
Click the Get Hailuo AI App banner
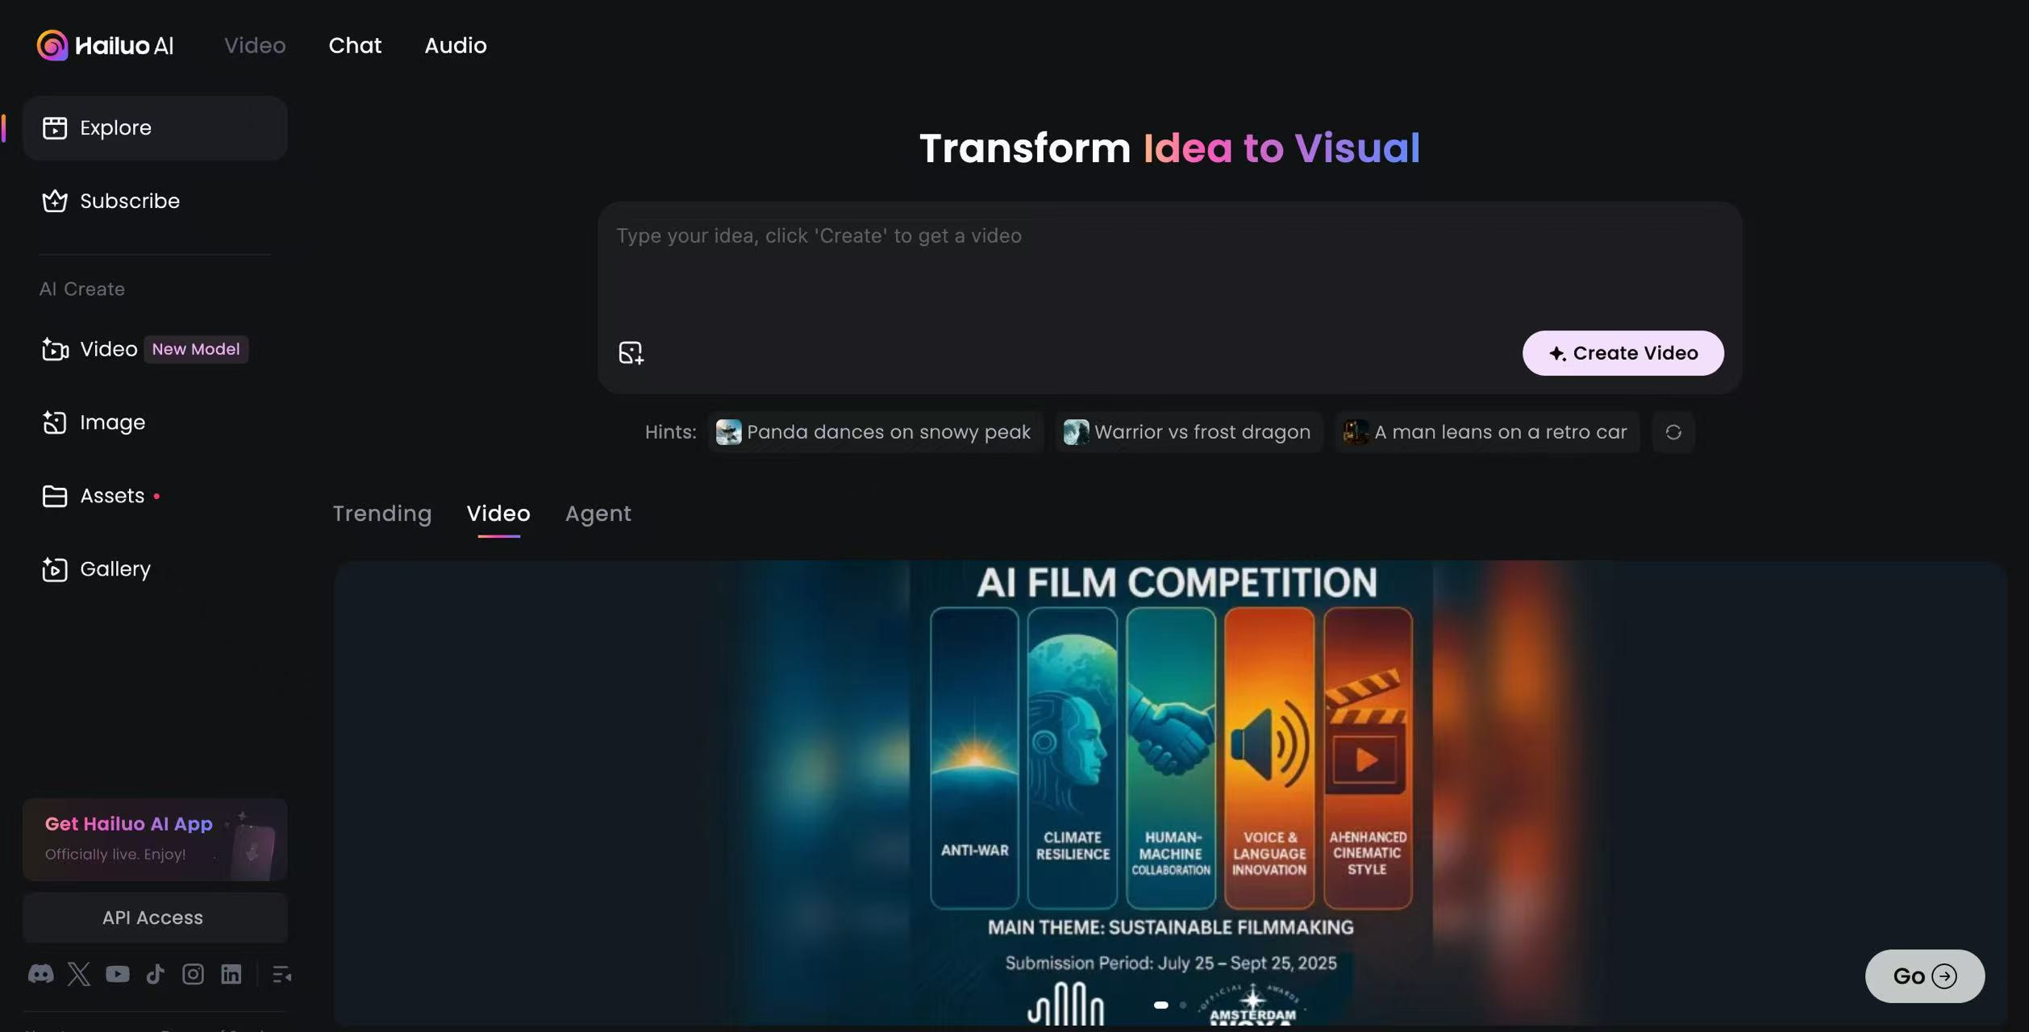point(155,839)
